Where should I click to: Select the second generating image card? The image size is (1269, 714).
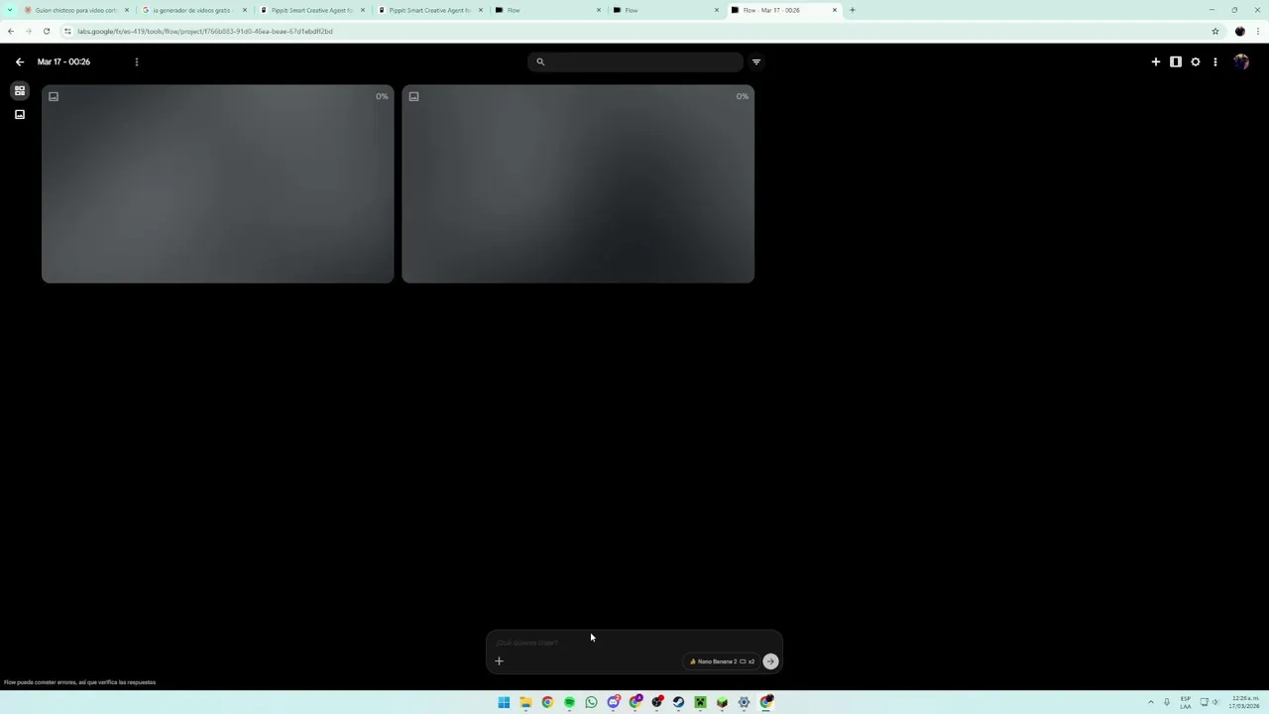tap(578, 184)
